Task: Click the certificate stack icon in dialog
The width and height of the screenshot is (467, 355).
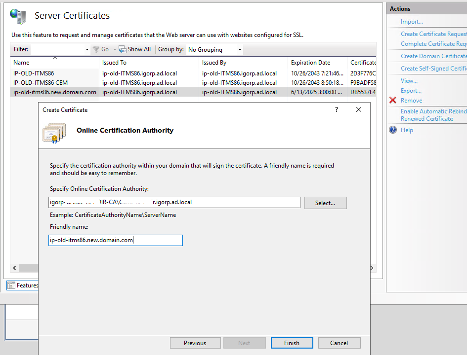Action: (54, 134)
